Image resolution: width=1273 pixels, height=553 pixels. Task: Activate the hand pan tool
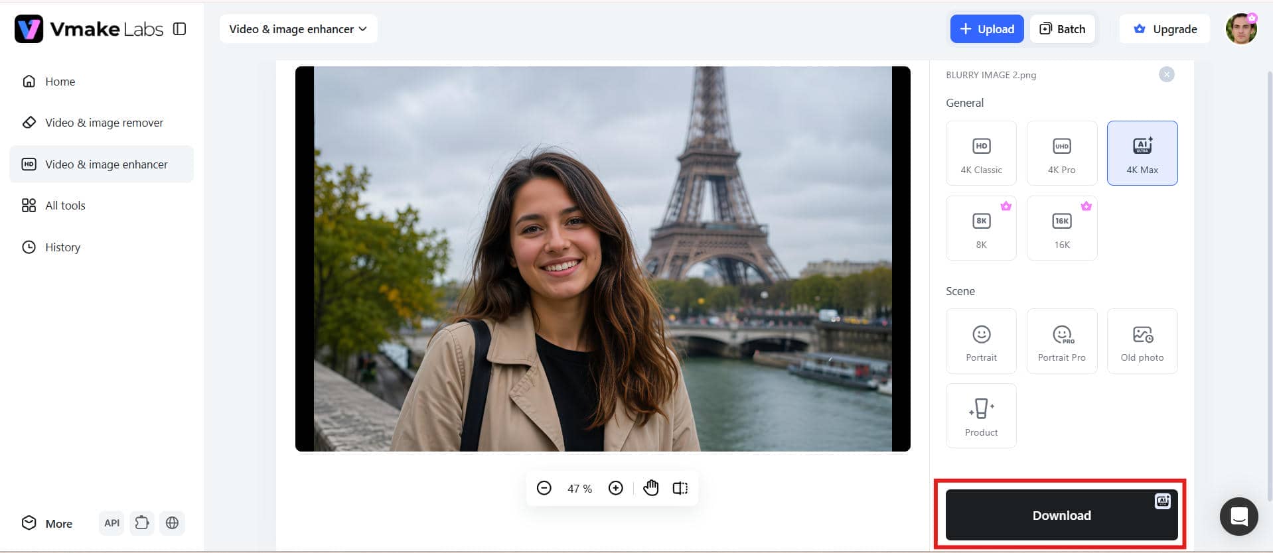651,488
